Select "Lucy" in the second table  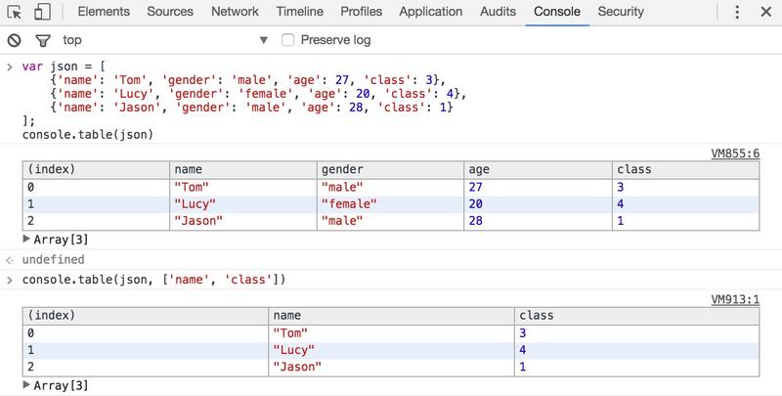tap(392, 350)
